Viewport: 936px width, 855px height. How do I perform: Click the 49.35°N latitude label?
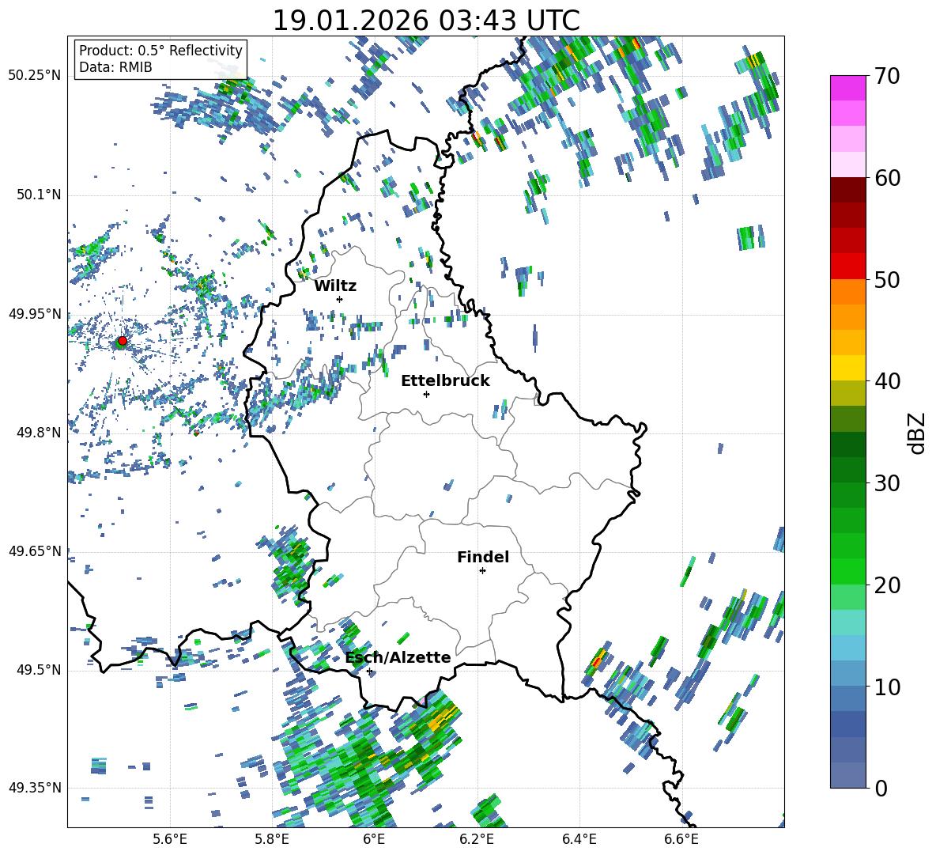tap(35, 788)
